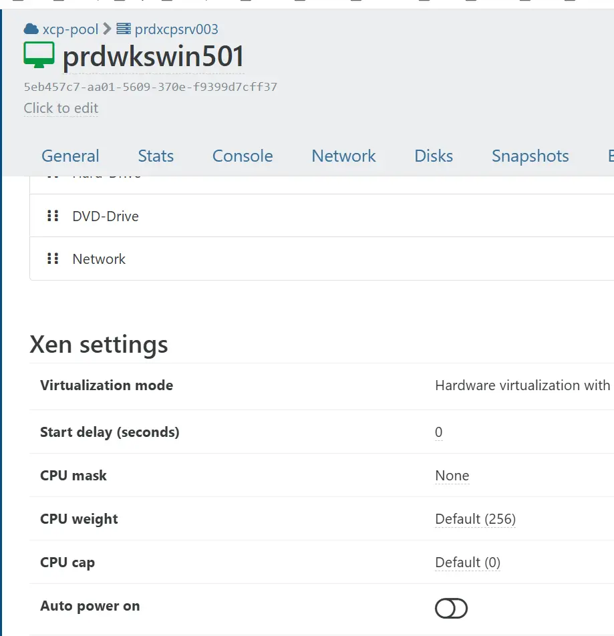Edit the CPU weight Default (256) value

[475, 518]
